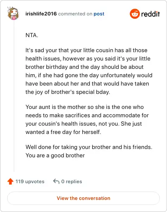Click the line "wanted a free day for herself."
Image resolution: width=167 pixels, height=212 pixels.
pyautogui.click(x=63, y=132)
